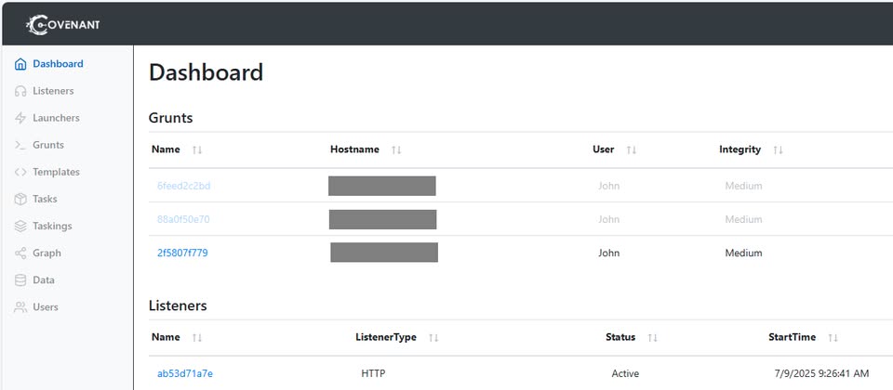The height and width of the screenshot is (390, 893).
Task: Open the Data page in sidebar
Action: pyautogui.click(x=43, y=279)
